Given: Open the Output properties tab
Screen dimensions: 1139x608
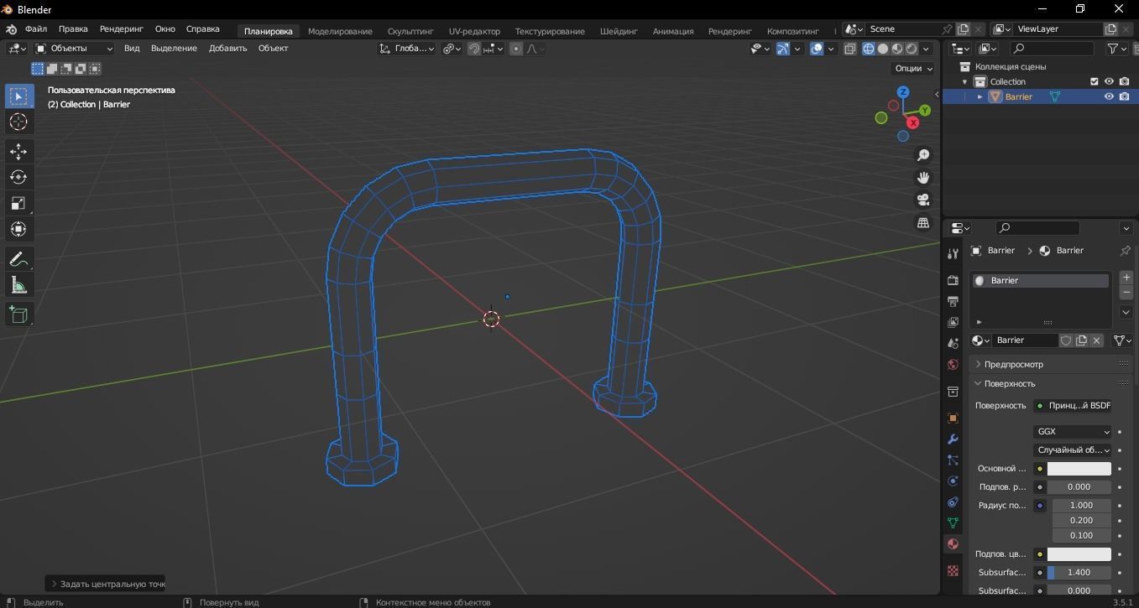Looking at the screenshot, I should coord(953,301).
